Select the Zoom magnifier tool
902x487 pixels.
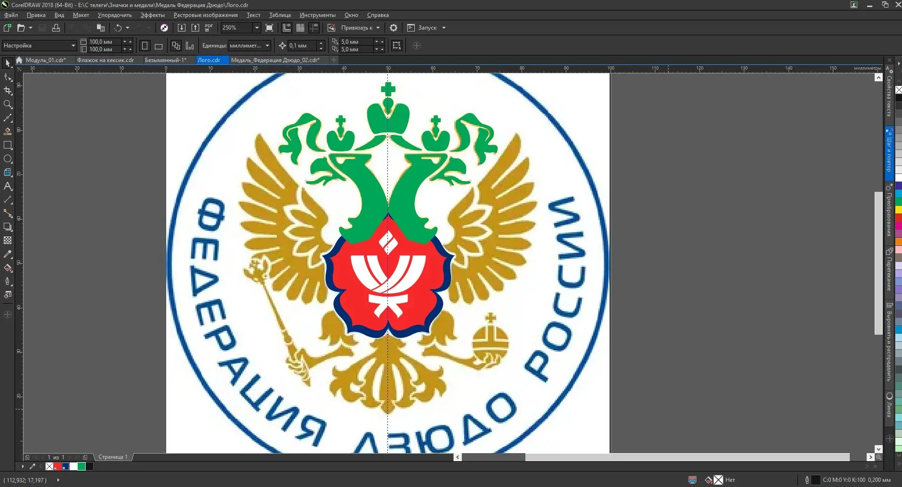coord(8,104)
